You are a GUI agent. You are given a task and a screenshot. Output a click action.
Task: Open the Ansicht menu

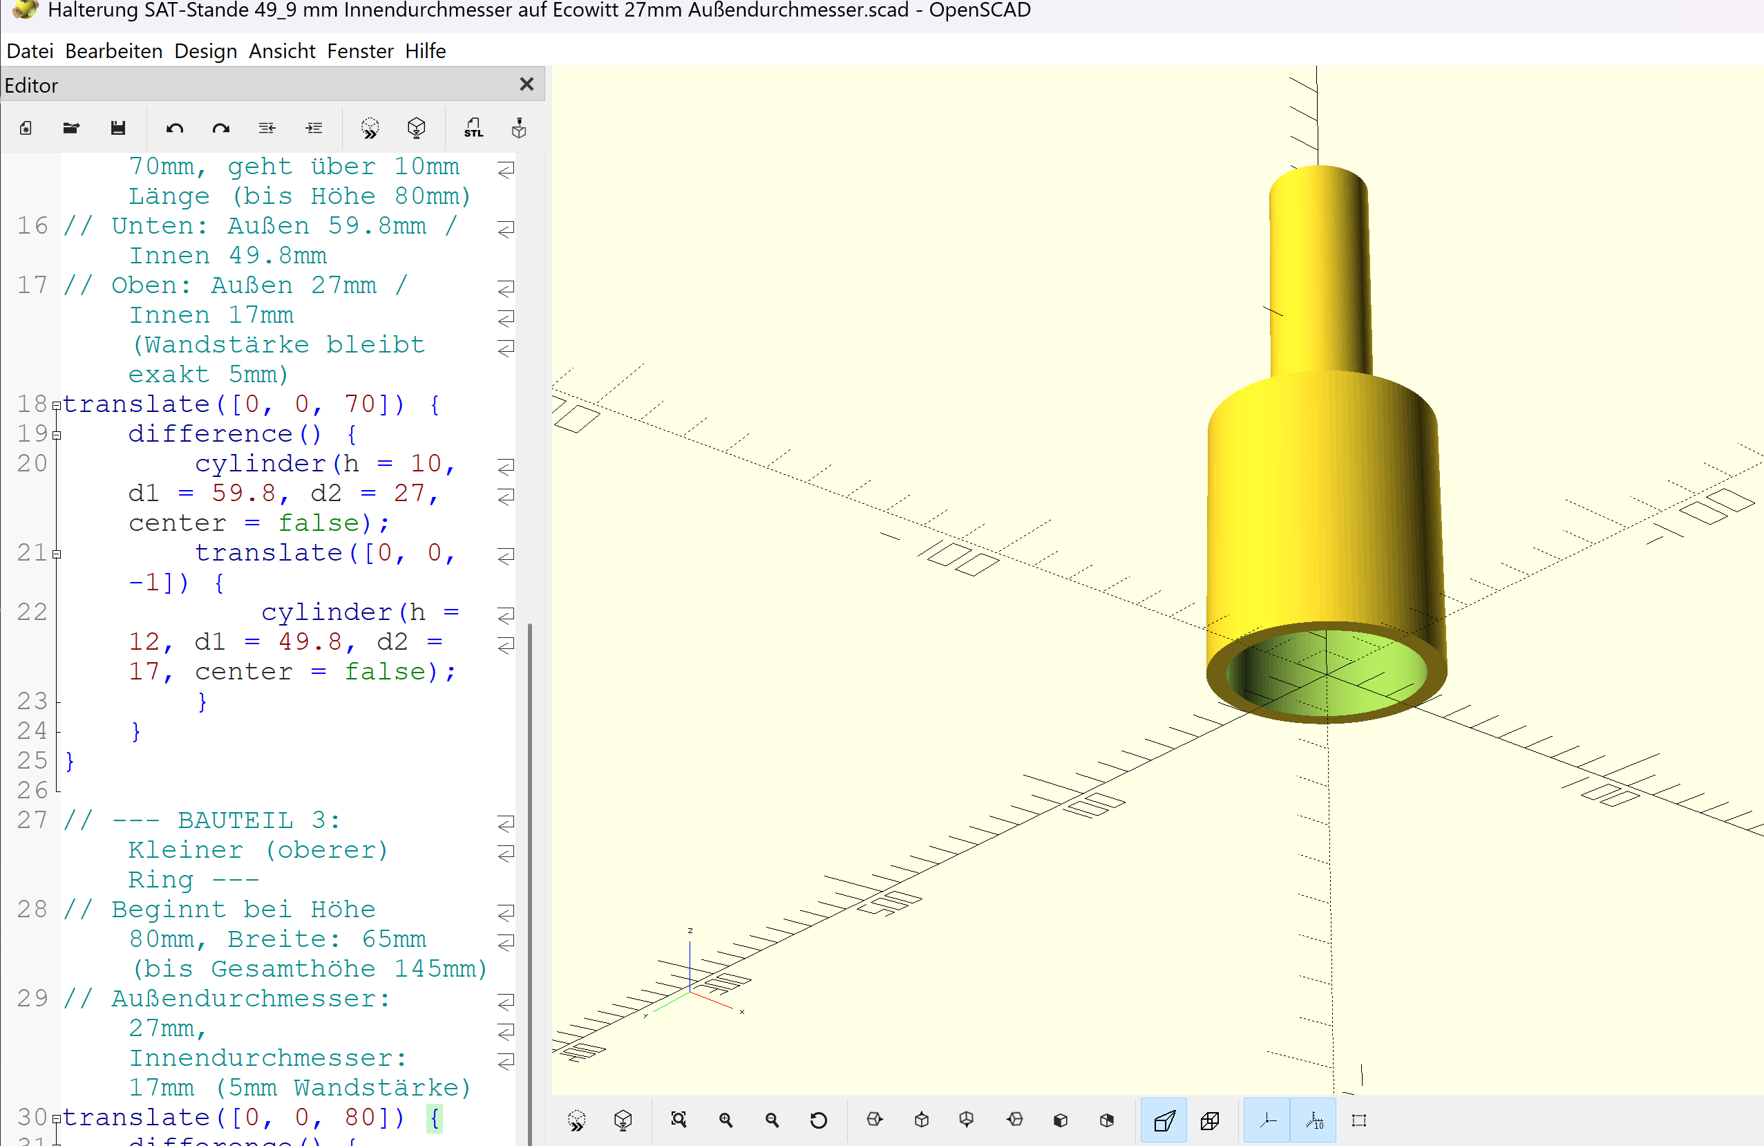[282, 50]
